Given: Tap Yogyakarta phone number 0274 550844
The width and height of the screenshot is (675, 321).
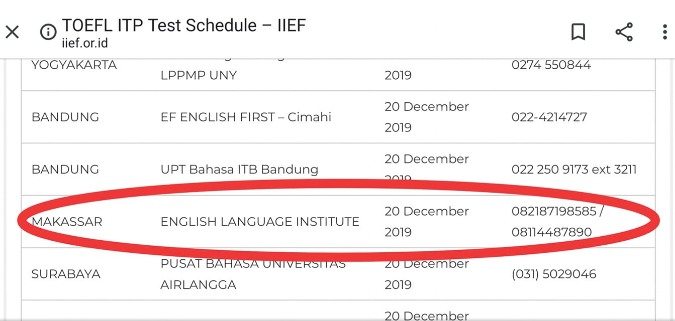Looking at the screenshot, I should (551, 65).
